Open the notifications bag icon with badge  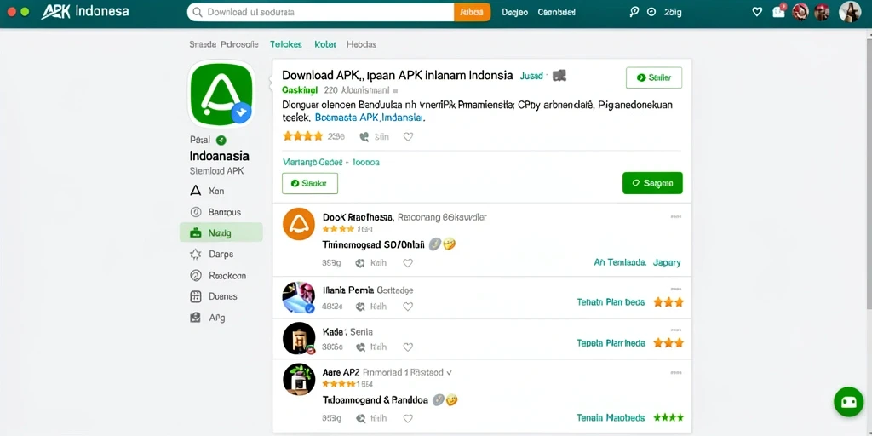click(x=779, y=11)
